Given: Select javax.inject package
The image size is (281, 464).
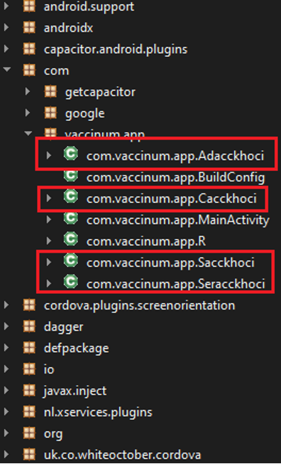Looking at the screenshot, I should [75, 391].
